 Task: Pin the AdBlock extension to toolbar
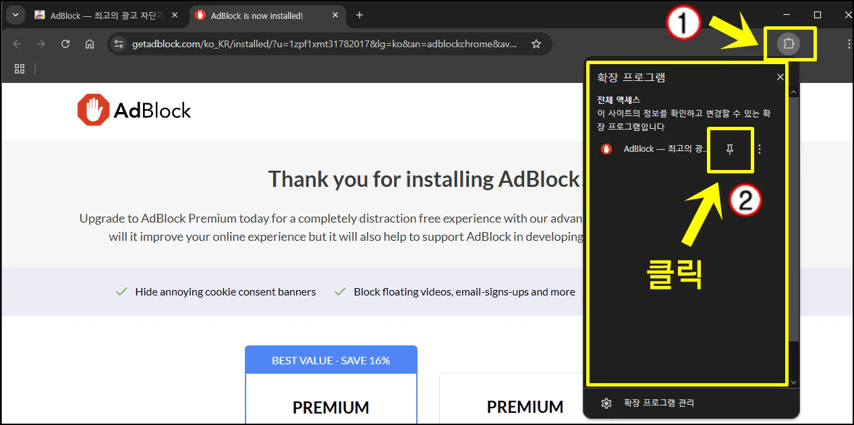tap(729, 150)
